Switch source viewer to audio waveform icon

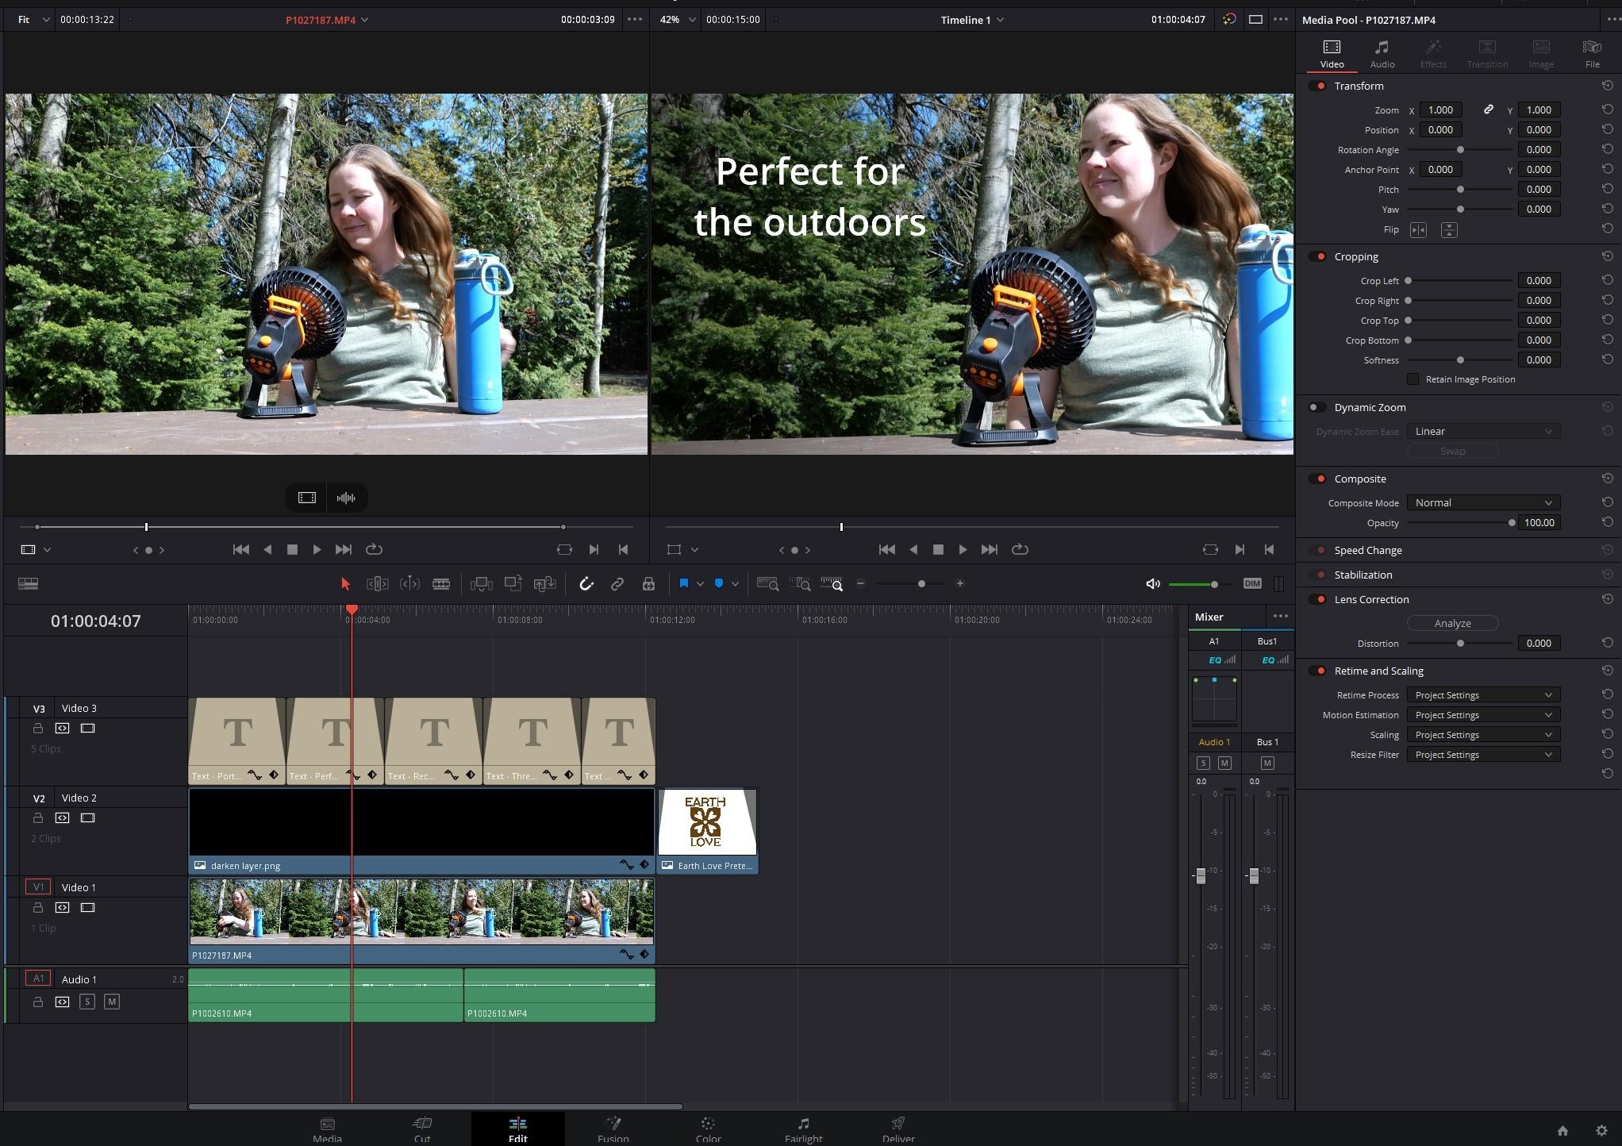(x=346, y=498)
